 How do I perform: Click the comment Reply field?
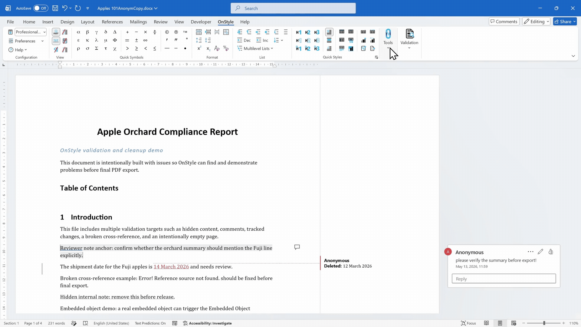point(504,279)
